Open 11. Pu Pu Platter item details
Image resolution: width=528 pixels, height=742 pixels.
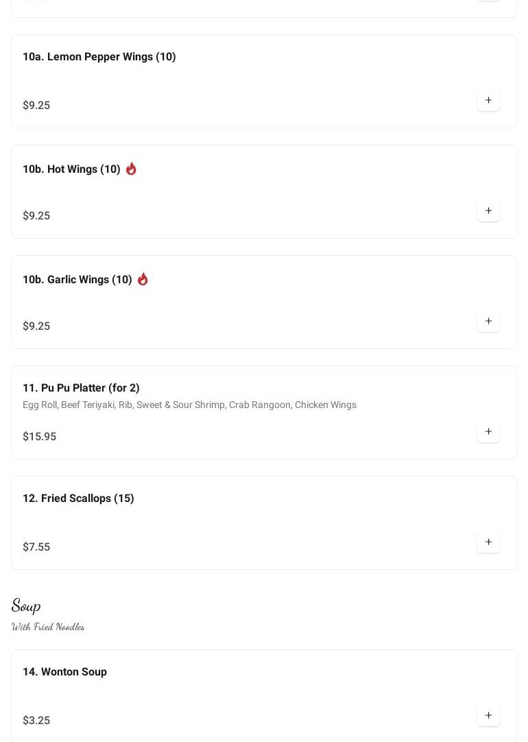coord(81,388)
